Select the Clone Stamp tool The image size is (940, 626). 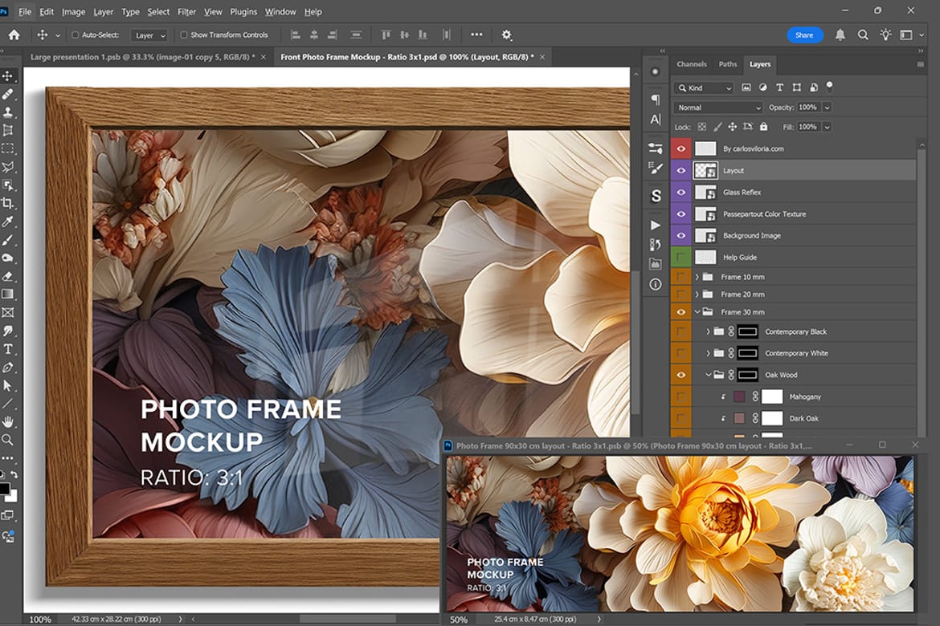click(x=8, y=112)
